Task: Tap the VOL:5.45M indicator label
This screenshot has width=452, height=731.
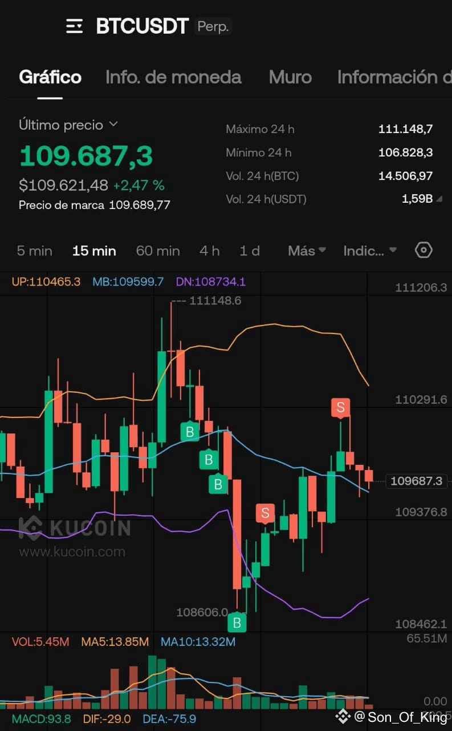Action: point(40,642)
